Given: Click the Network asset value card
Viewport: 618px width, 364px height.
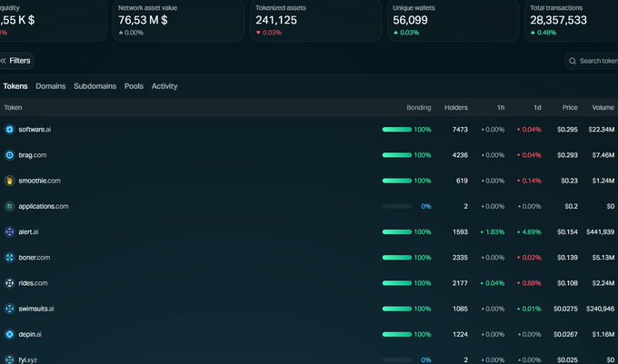Looking at the screenshot, I should pos(178,21).
